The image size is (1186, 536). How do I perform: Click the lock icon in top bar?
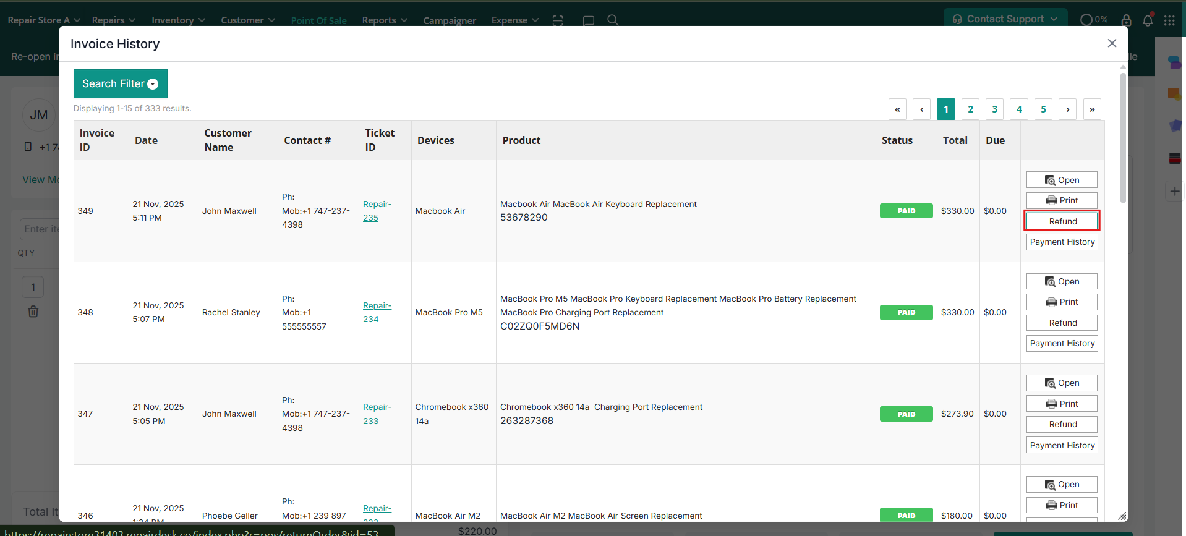[x=1127, y=20]
